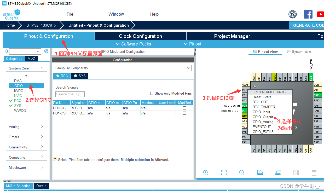Viewport: 324px width, 191px height.
Task: Open the Software Packs dropdown
Action: 134,44
